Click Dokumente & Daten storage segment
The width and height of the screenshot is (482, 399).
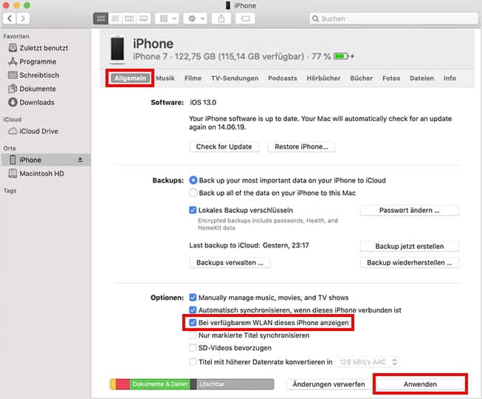point(160,384)
